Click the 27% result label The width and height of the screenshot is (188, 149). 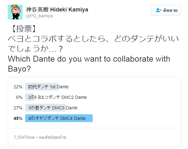(18, 108)
